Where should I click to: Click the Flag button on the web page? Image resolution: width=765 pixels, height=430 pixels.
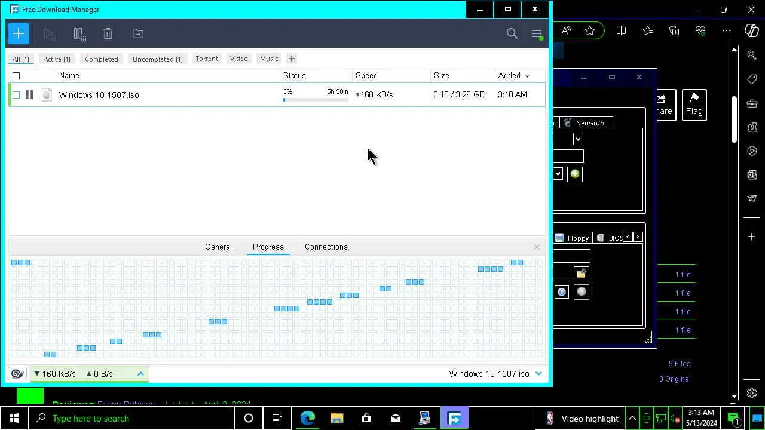pyautogui.click(x=694, y=105)
